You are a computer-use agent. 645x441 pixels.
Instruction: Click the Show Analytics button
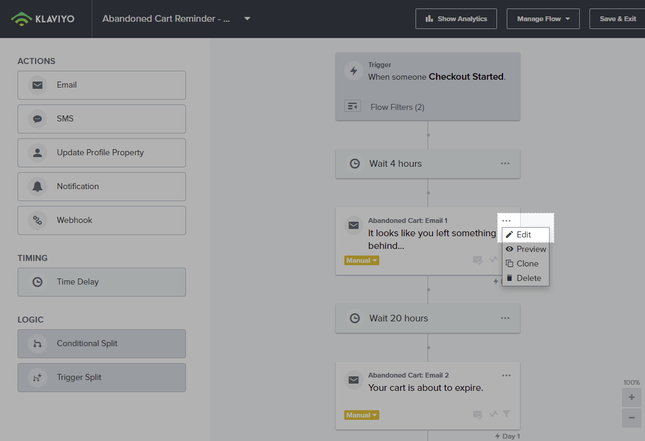point(456,19)
